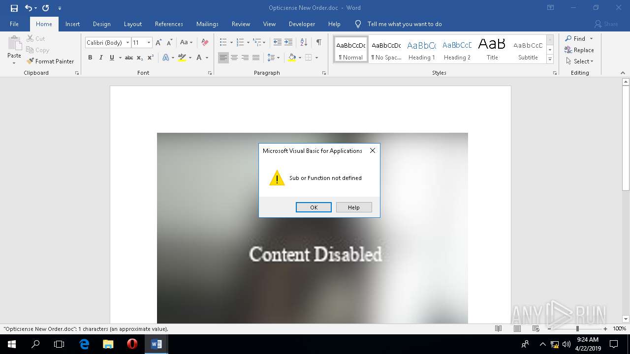The image size is (630, 354).
Task: Toggle bold formatting
Action: 90,58
